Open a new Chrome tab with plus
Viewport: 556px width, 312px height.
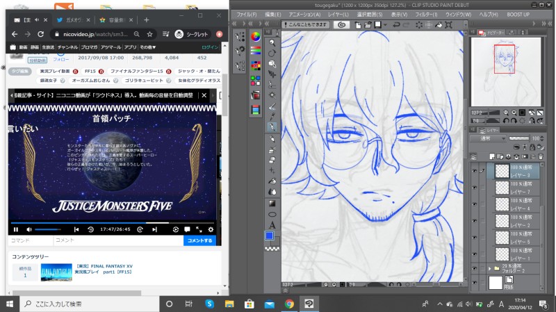(x=147, y=20)
